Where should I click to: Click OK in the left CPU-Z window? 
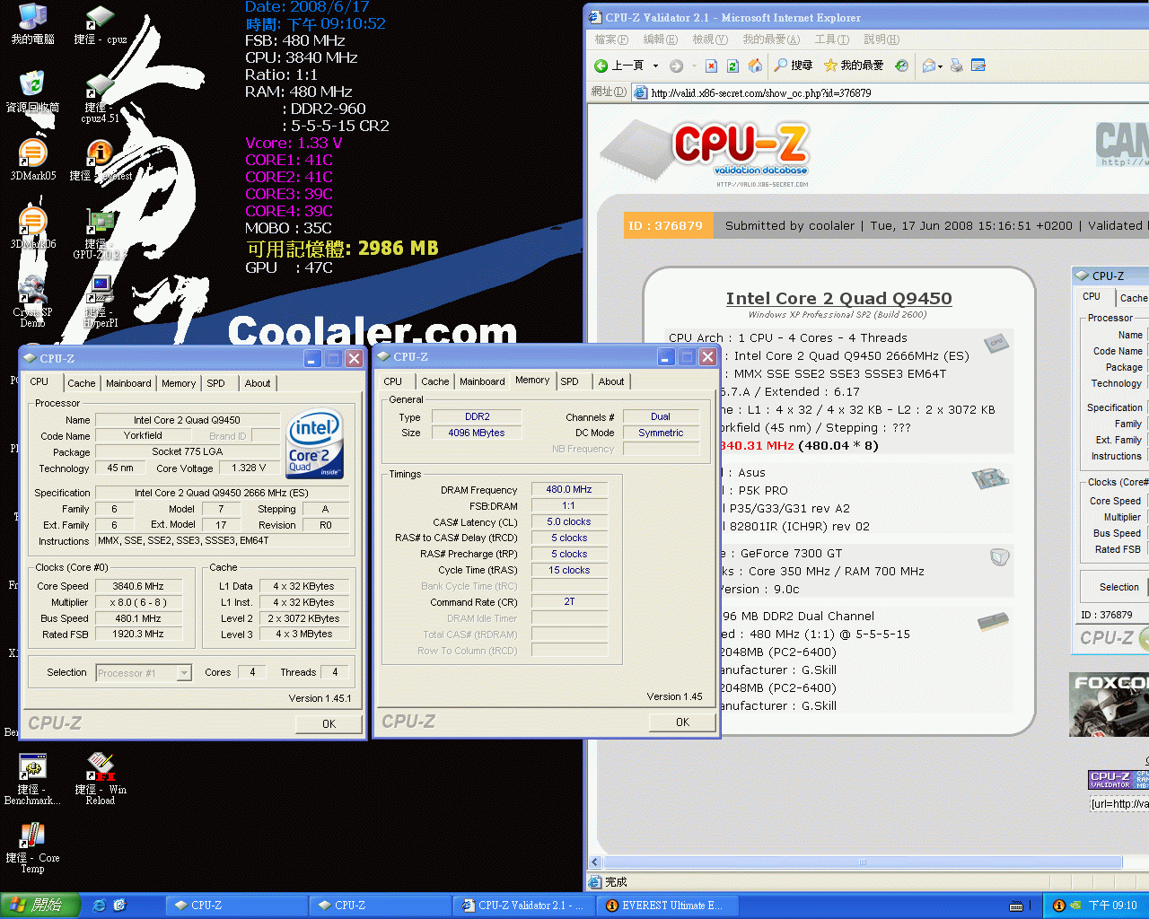pos(329,723)
